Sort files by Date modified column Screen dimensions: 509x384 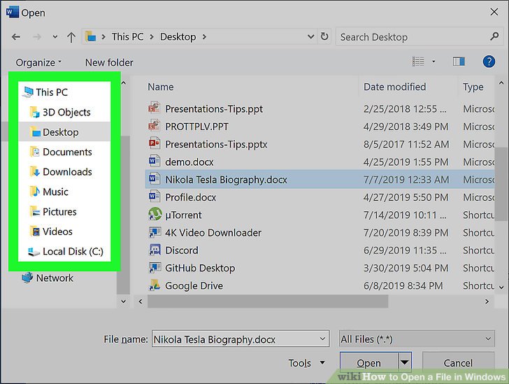(x=395, y=87)
